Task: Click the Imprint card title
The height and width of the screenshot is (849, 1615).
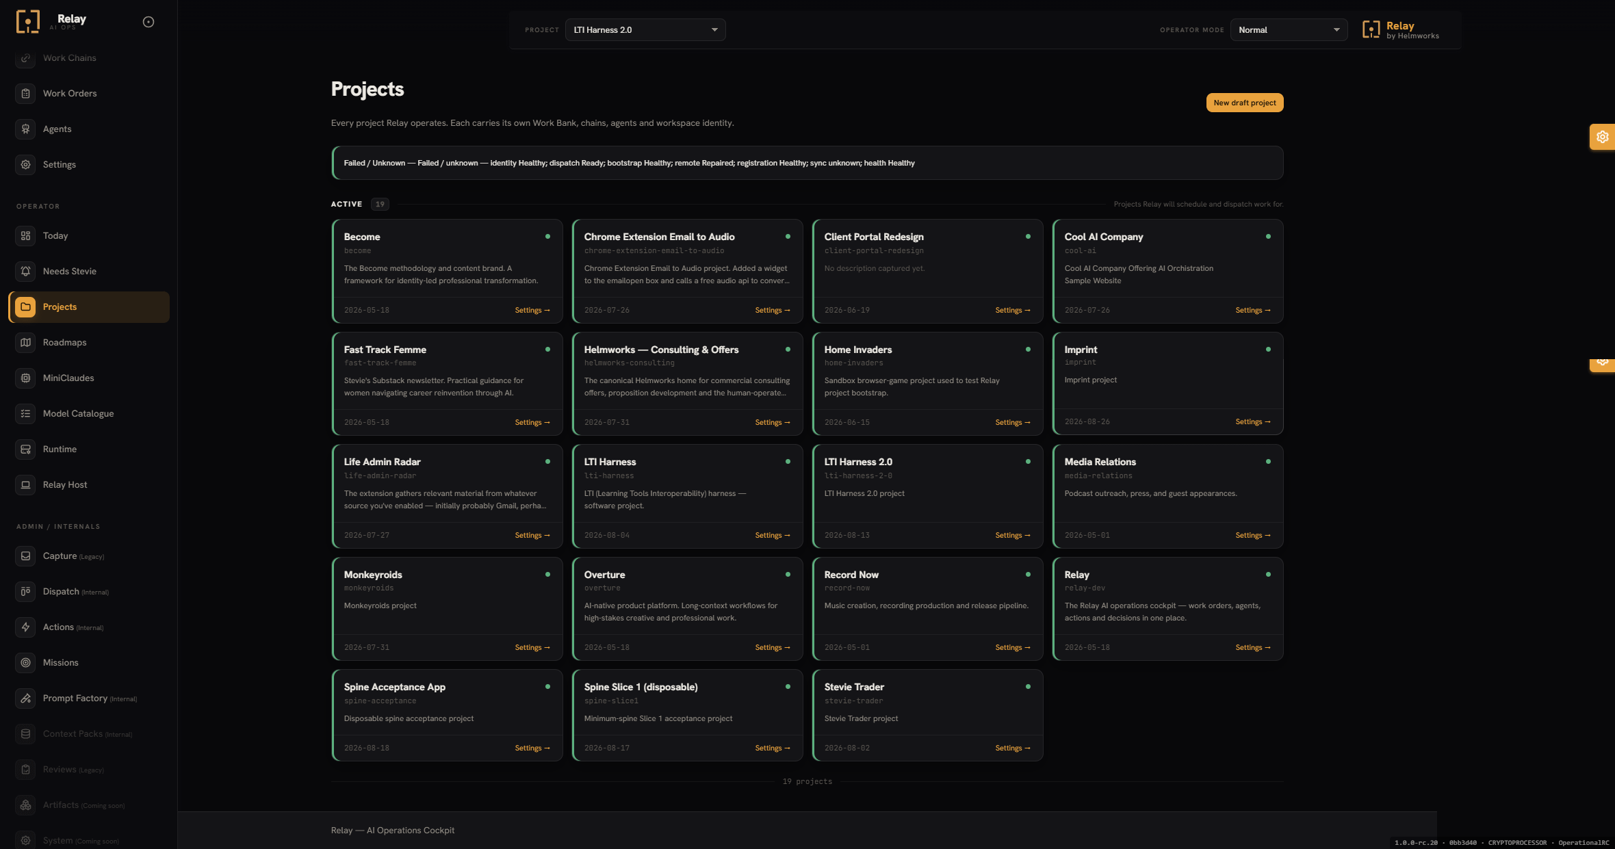Action: click(x=1081, y=350)
